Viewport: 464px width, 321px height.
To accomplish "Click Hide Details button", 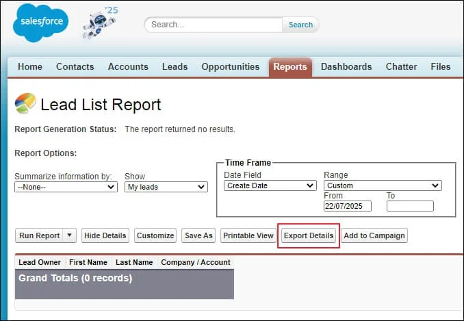I will pos(105,235).
